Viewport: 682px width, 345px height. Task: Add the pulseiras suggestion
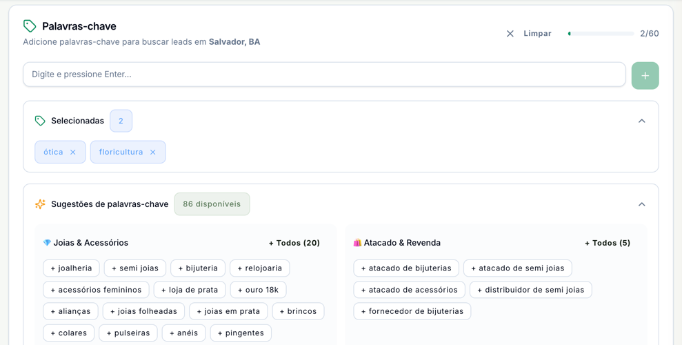pyautogui.click(x=128, y=333)
